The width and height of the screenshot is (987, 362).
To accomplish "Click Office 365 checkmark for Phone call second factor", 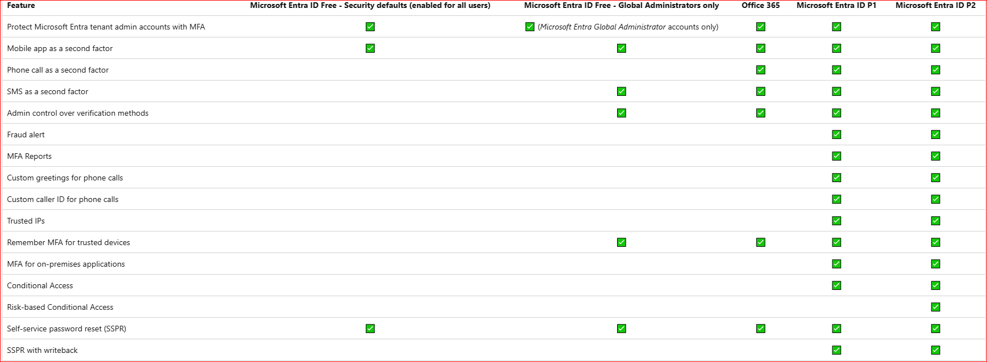I will [x=761, y=70].
